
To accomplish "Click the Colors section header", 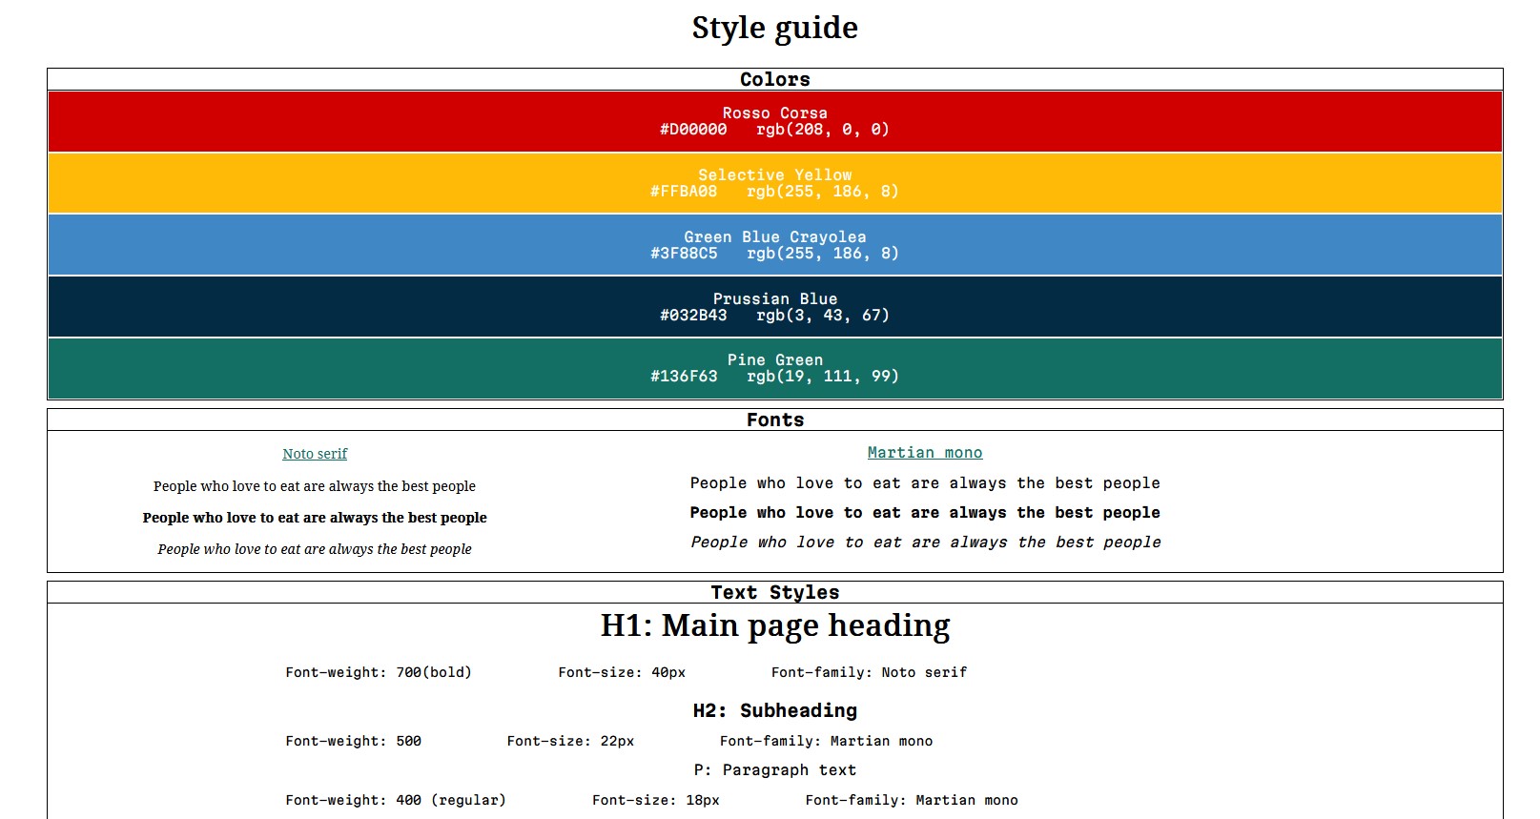I will [x=774, y=79].
